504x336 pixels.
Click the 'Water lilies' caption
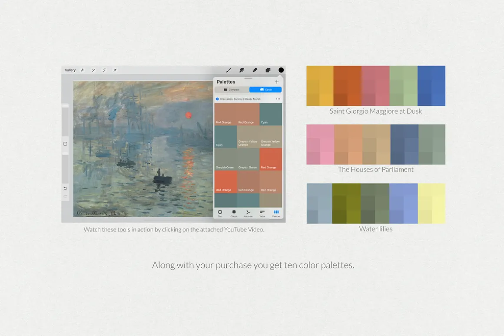(x=376, y=229)
